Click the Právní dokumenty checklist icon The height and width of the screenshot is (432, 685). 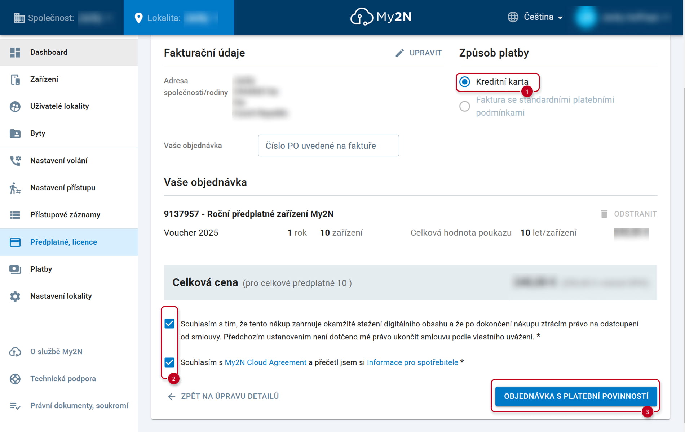[x=15, y=406]
